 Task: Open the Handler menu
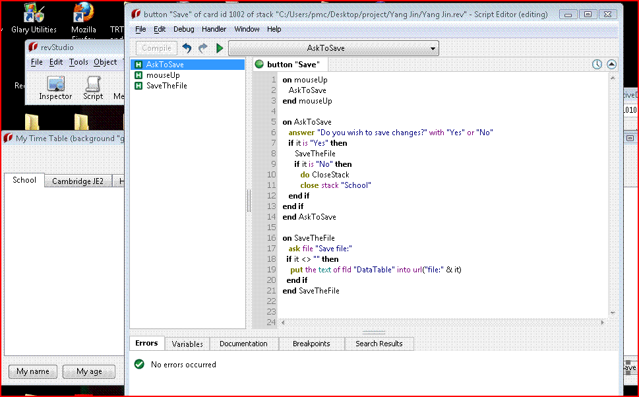click(x=214, y=29)
